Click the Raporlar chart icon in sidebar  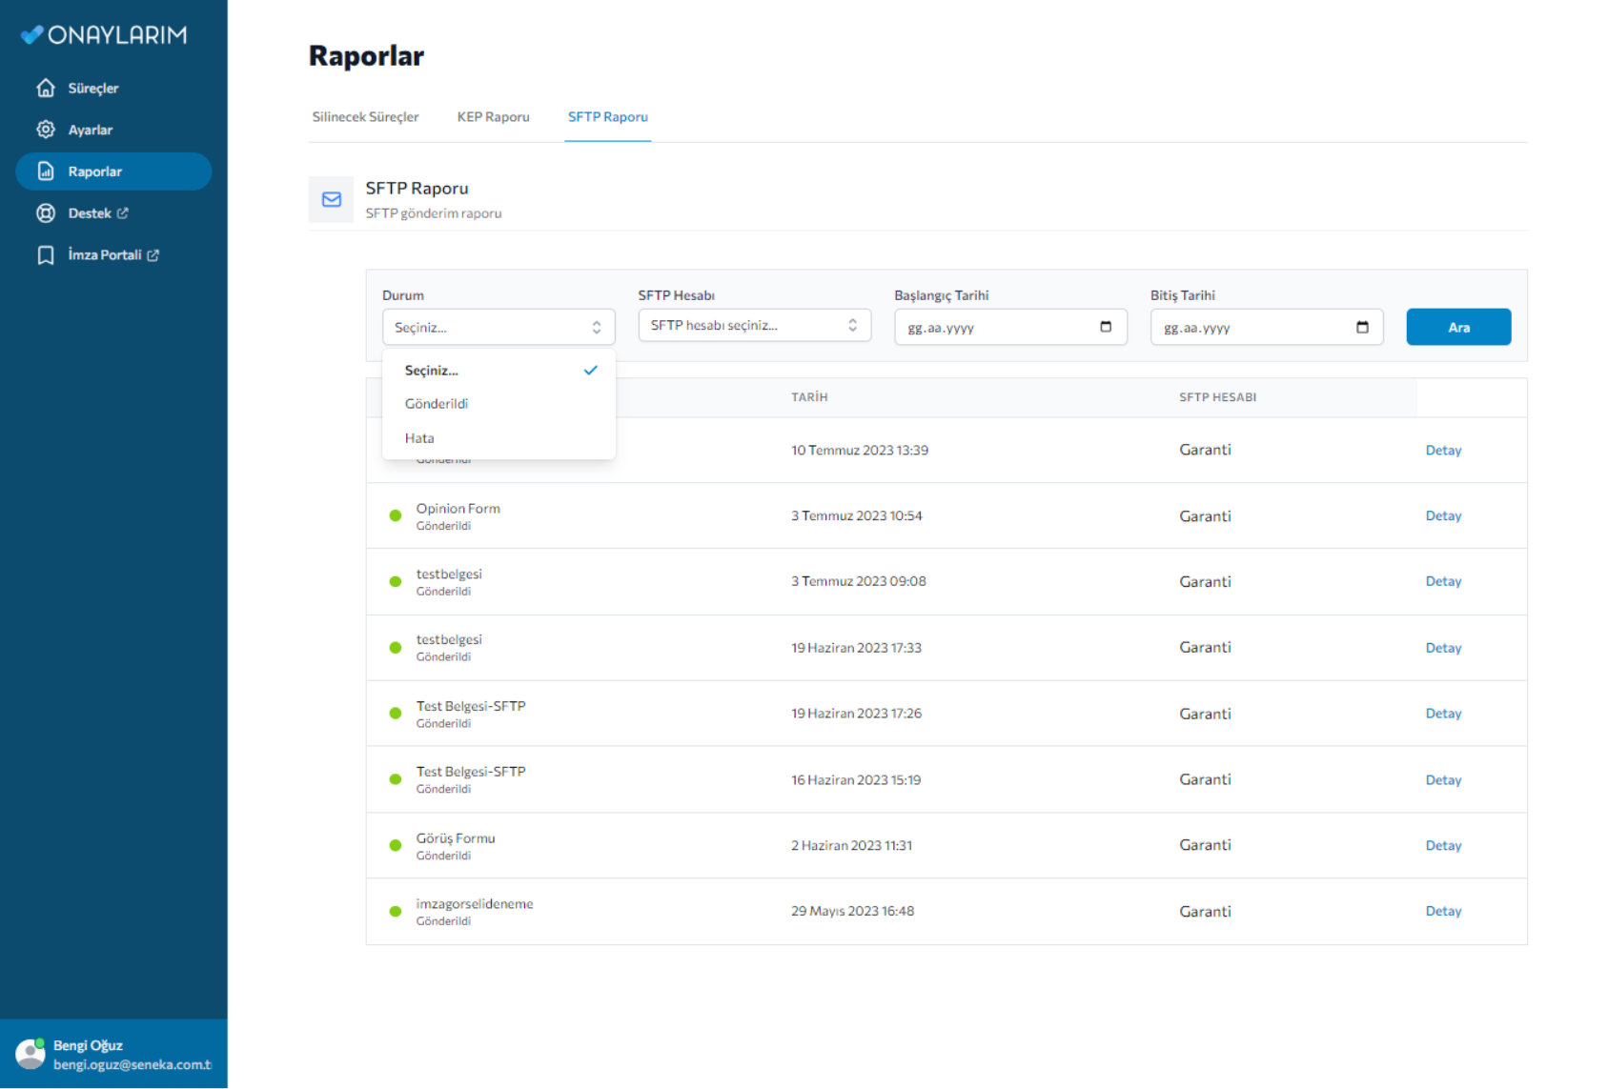point(46,171)
